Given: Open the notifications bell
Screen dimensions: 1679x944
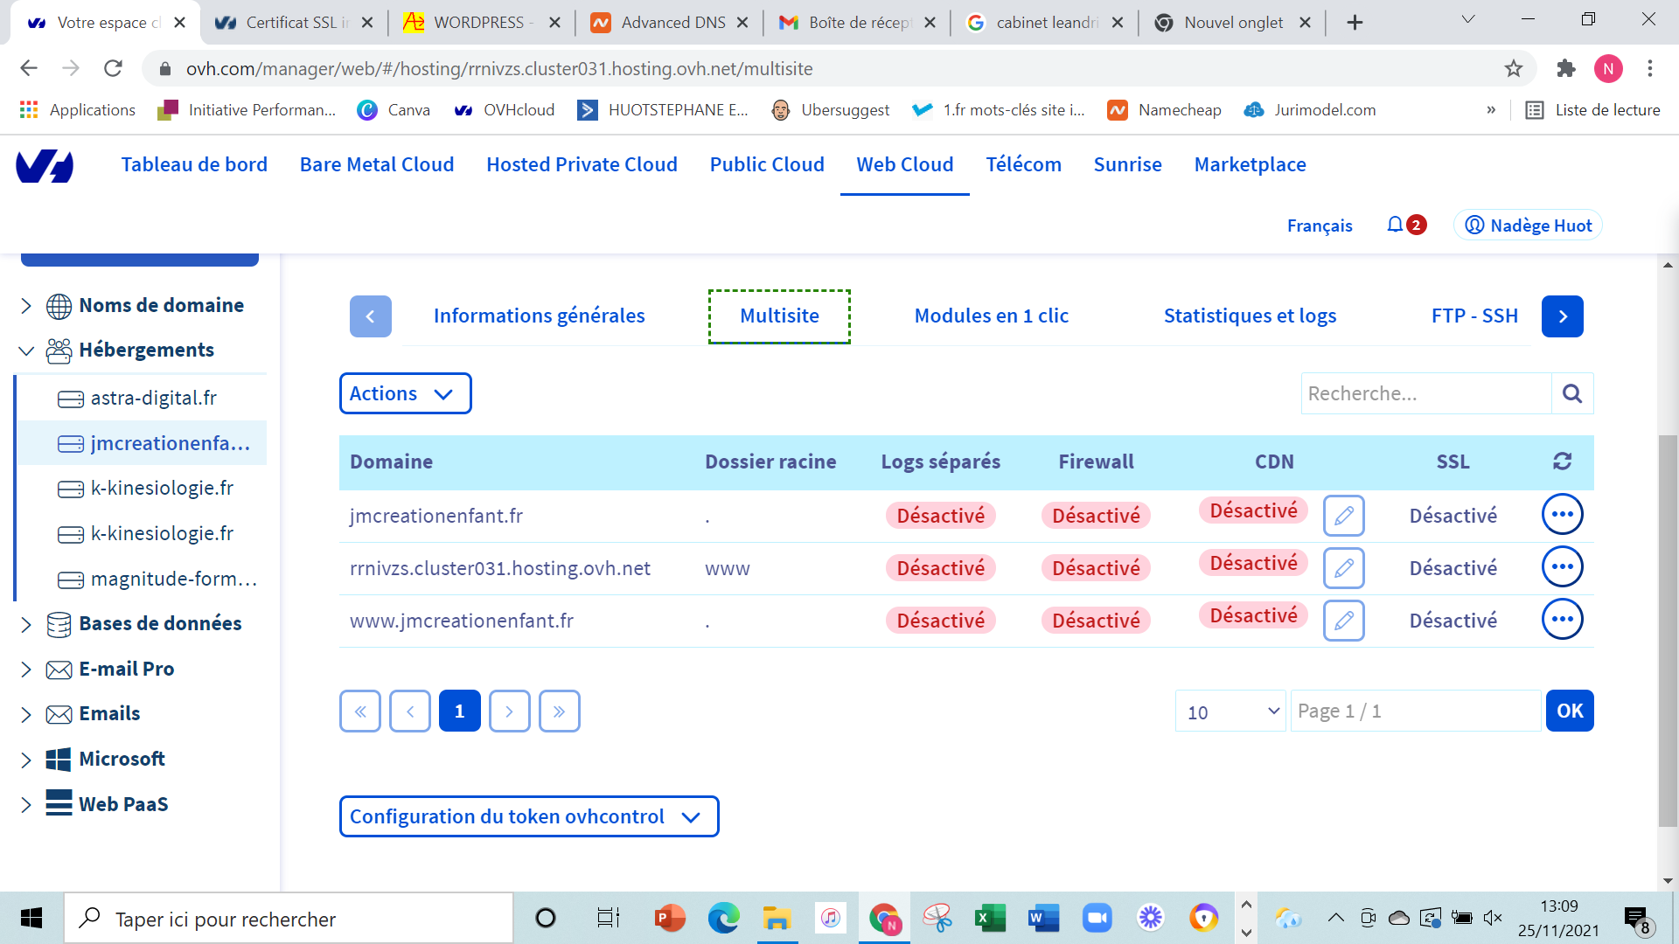Looking at the screenshot, I should point(1395,225).
